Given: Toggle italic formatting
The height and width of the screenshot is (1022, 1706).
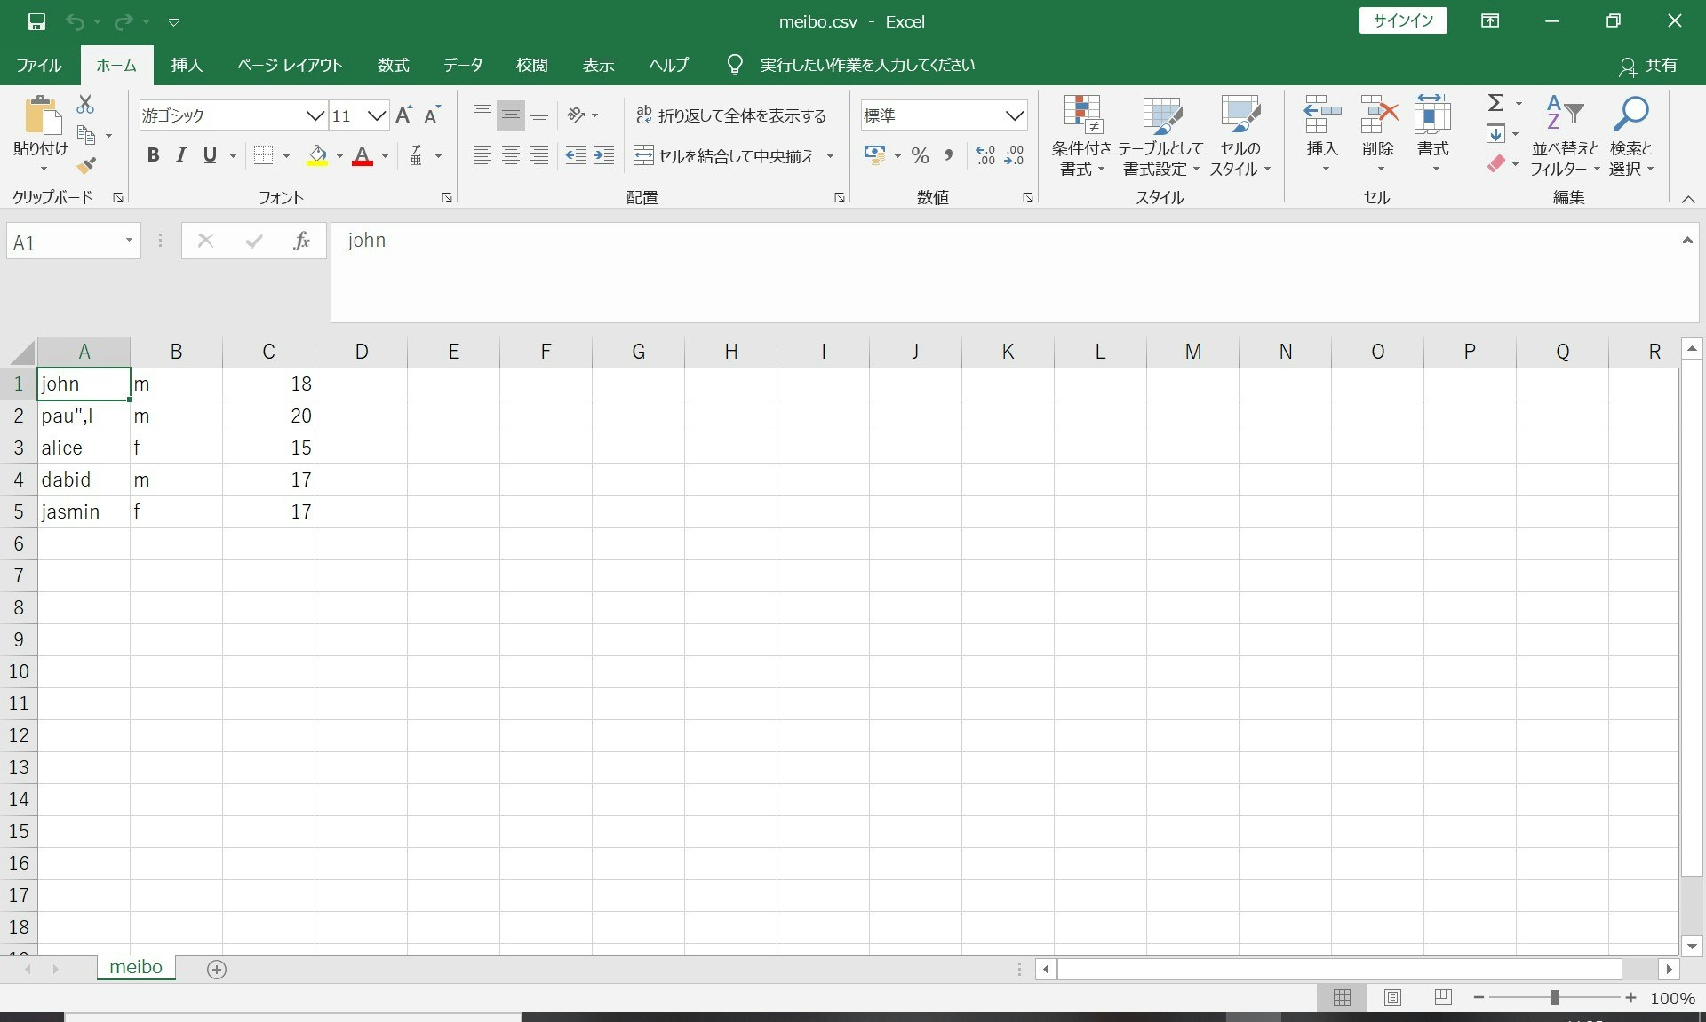Looking at the screenshot, I should (x=181, y=156).
